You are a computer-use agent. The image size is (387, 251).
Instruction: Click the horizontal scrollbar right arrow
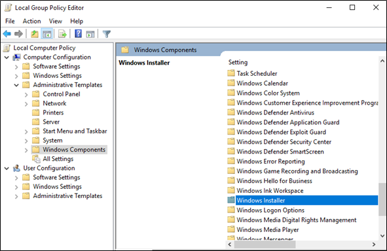coord(374,244)
